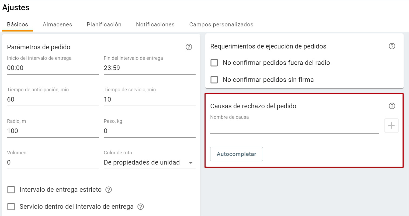Viewport: 409px width, 216px height.
Task: Open the Campos personalizados tab
Action: pos(221,25)
